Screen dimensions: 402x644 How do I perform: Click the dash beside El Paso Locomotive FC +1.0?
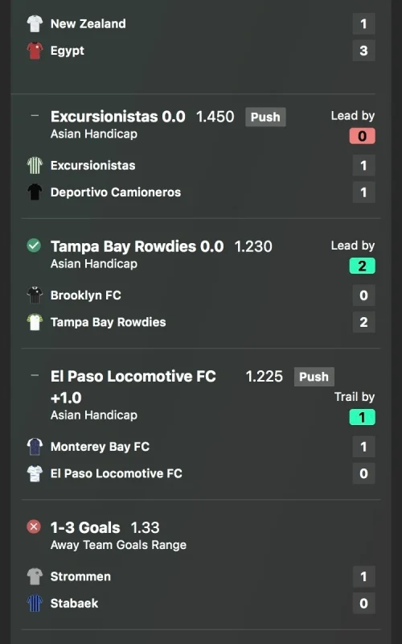pos(35,375)
